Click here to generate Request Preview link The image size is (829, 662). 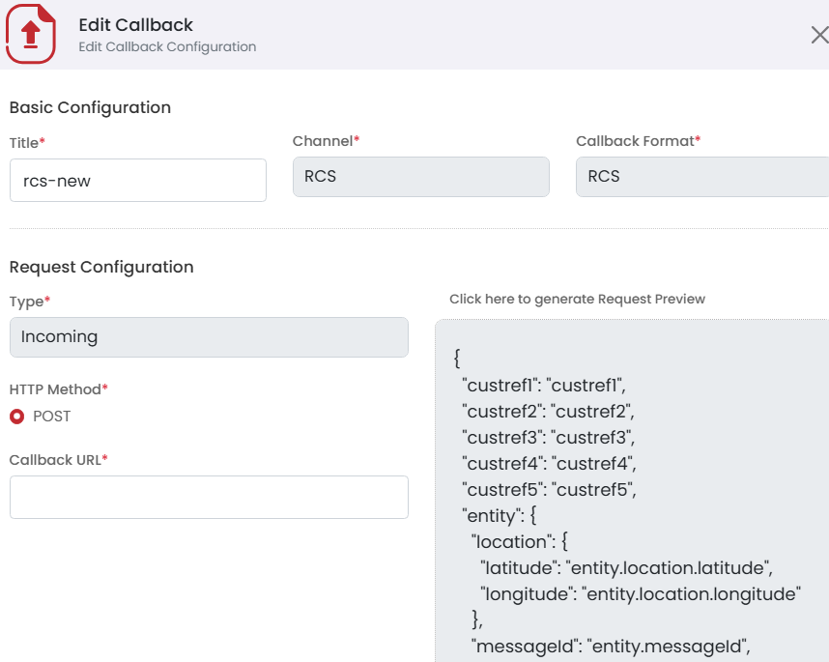pyautogui.click(x=577, y=300)
